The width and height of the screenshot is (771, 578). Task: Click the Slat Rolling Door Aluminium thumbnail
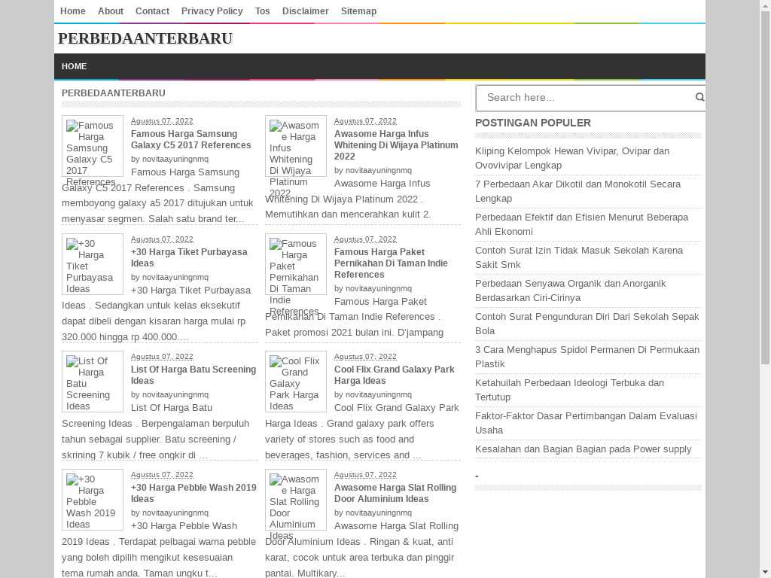pyautogui.click(x=295, y=500)
